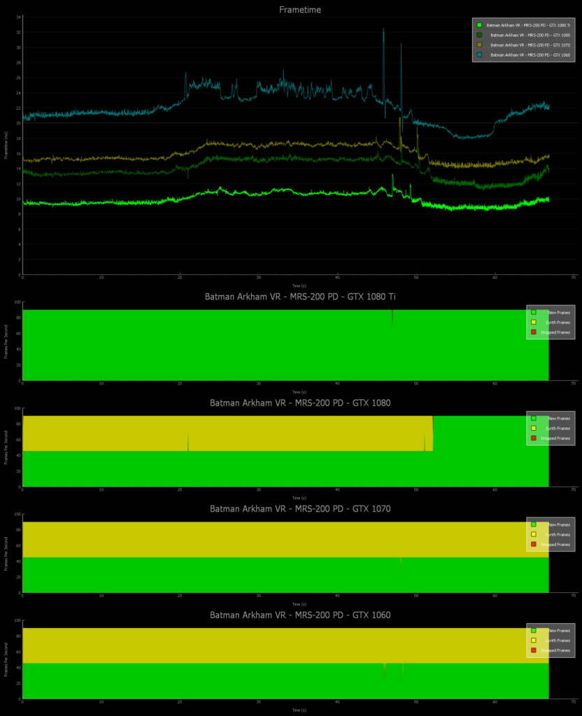Screen dimensions: 582x716
Task: Select Frametime legend label ending in 'GTX 1080'
Action: [530, 35]
